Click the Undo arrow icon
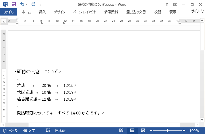205x134 pixels. point(22,4)
